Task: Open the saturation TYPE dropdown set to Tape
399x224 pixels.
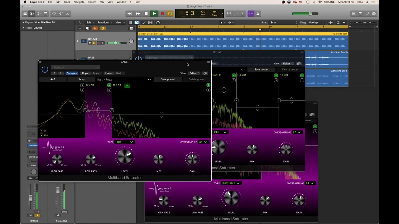Action: click(x=124, y=142)
